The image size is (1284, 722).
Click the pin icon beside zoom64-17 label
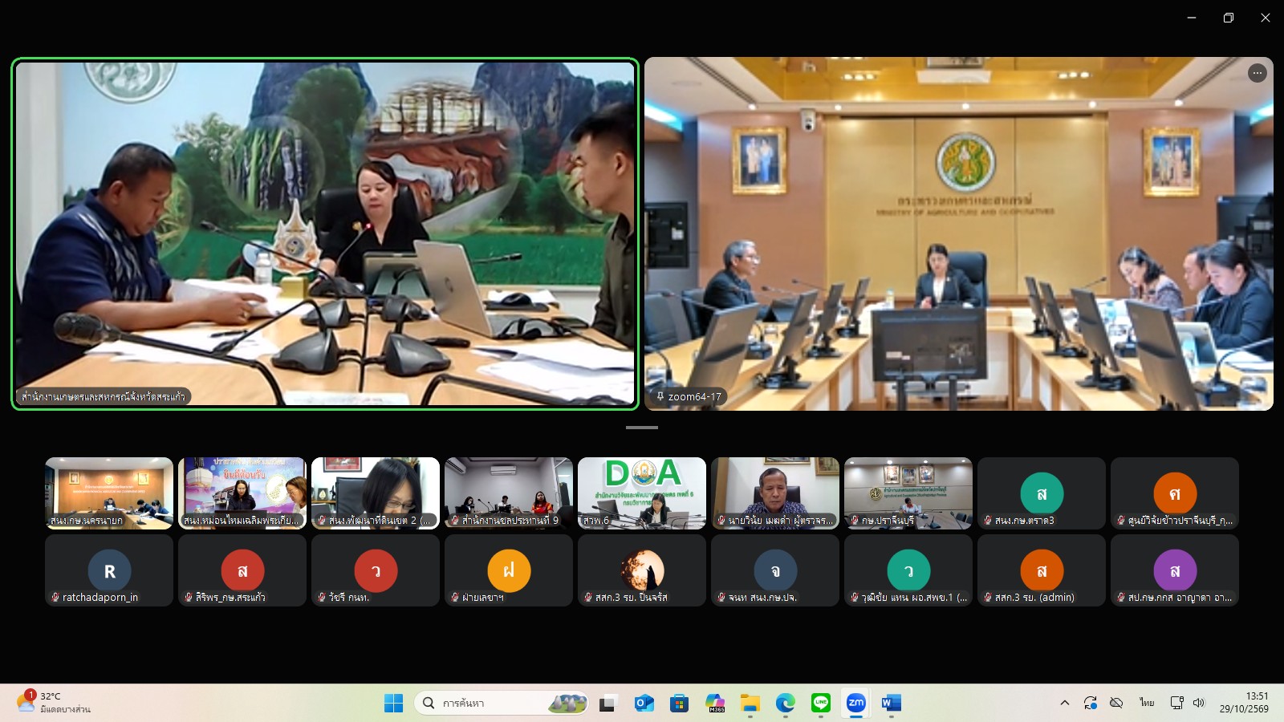[x=660, y=396]
